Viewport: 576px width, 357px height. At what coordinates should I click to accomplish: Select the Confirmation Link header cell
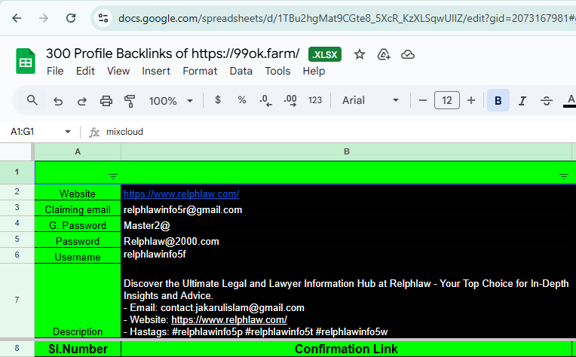[x=346, y=349]
